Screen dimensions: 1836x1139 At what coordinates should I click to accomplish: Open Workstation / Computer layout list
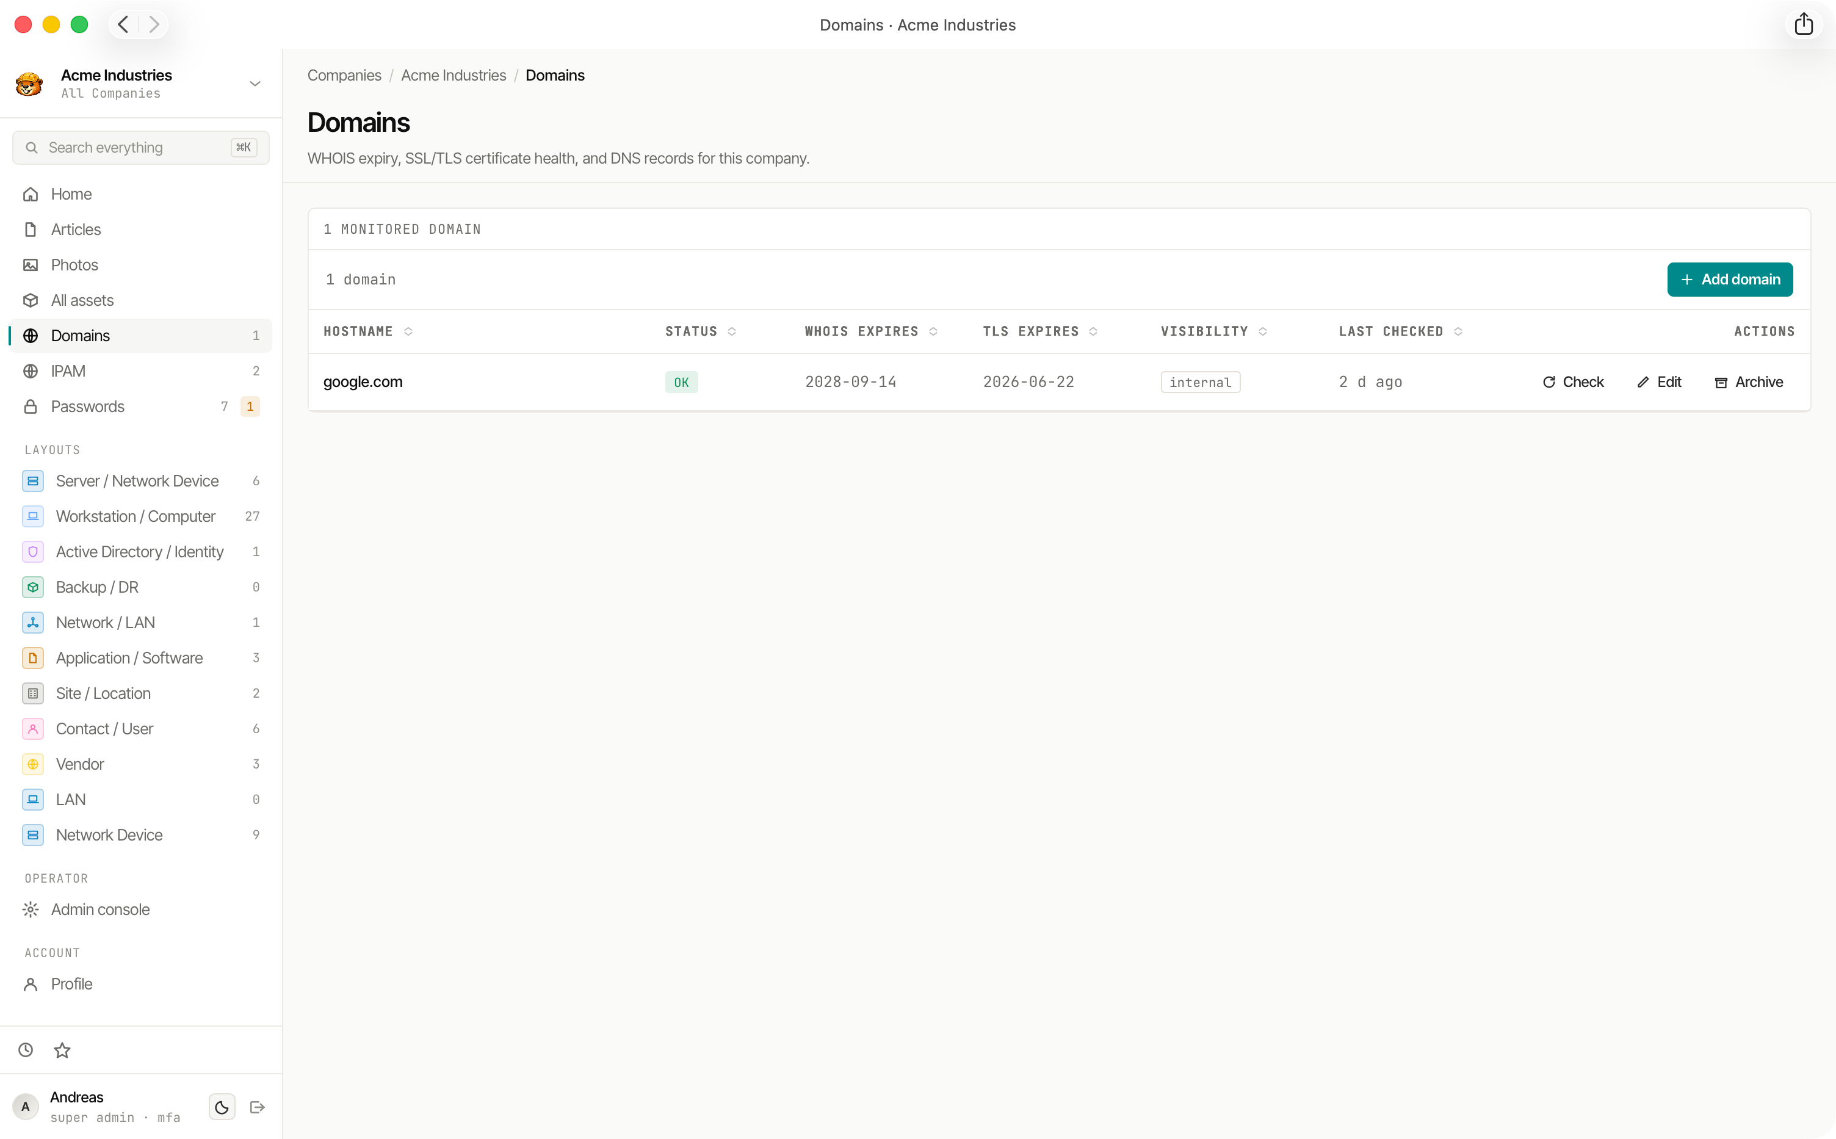coord(141,517)
